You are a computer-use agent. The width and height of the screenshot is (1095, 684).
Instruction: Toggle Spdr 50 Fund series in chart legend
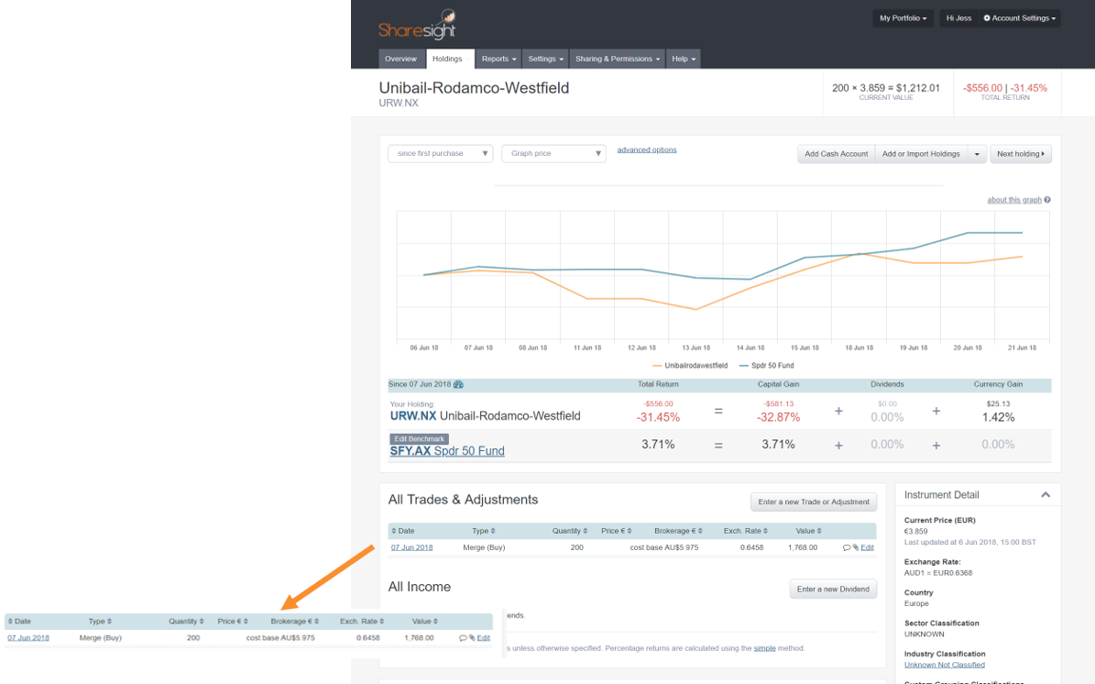(767, 366)
